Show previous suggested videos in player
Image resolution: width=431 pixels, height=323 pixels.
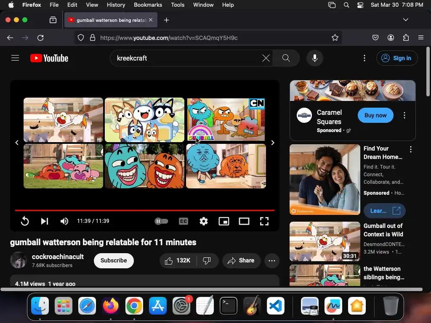[x=17, y=143]
